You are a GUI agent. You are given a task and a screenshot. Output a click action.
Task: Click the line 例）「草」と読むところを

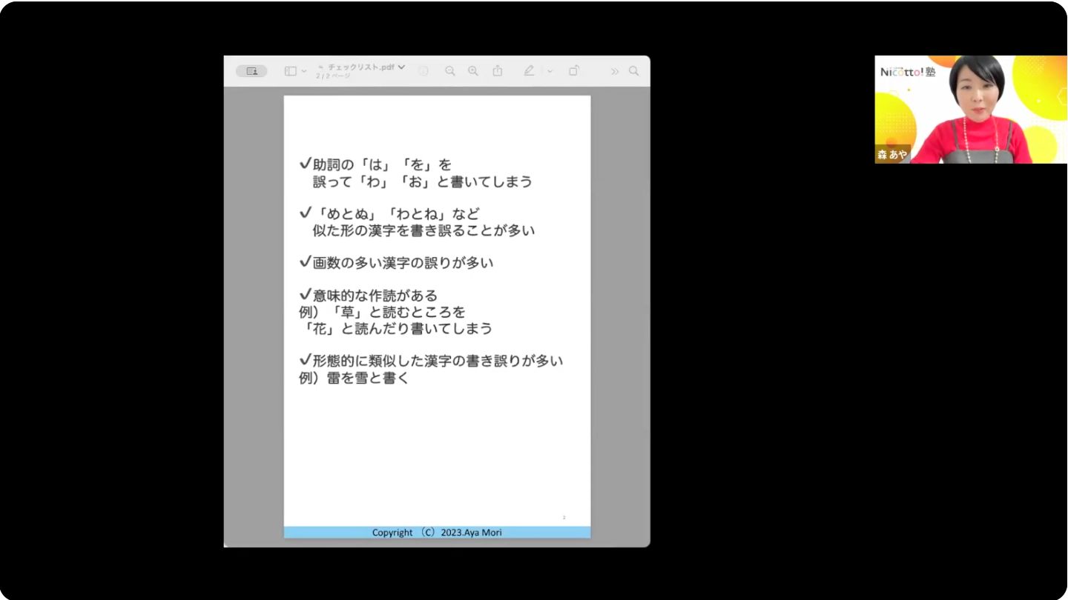(382, 312)
